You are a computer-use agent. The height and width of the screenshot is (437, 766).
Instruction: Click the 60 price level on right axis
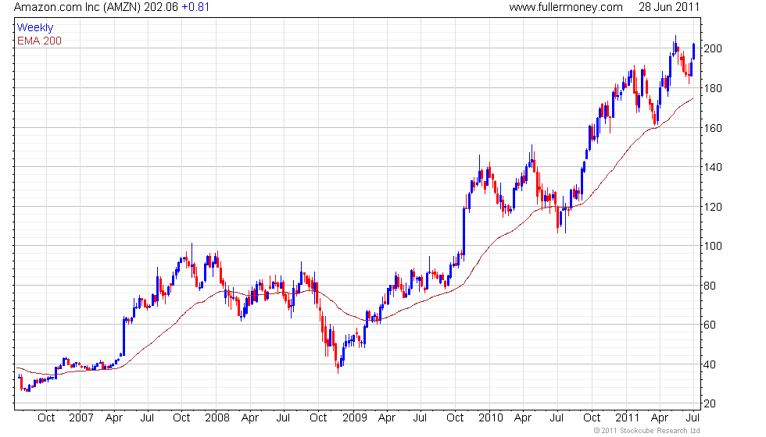pos(712,325)
